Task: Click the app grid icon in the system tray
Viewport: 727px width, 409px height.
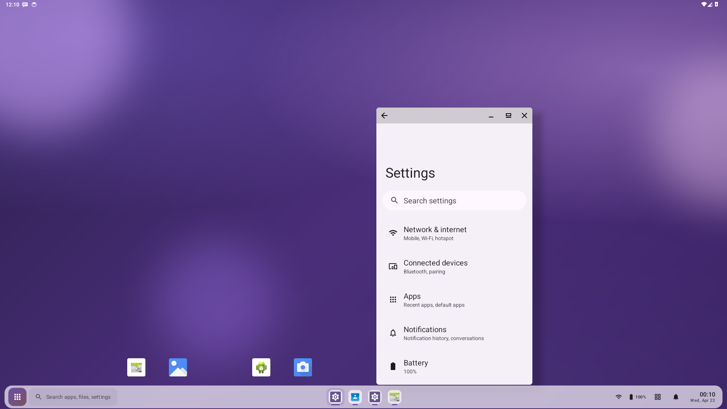Action: (658, 397)
